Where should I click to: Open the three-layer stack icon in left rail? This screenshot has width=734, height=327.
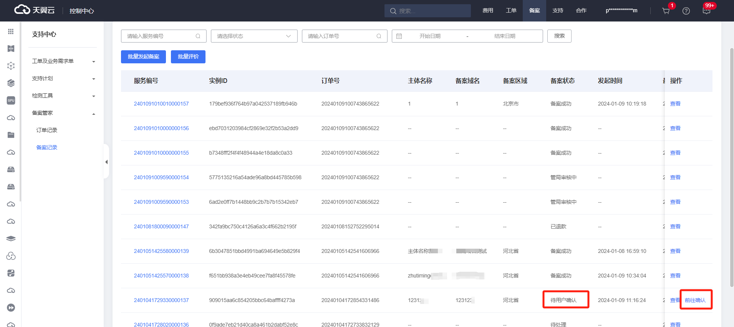coord(11,83)
